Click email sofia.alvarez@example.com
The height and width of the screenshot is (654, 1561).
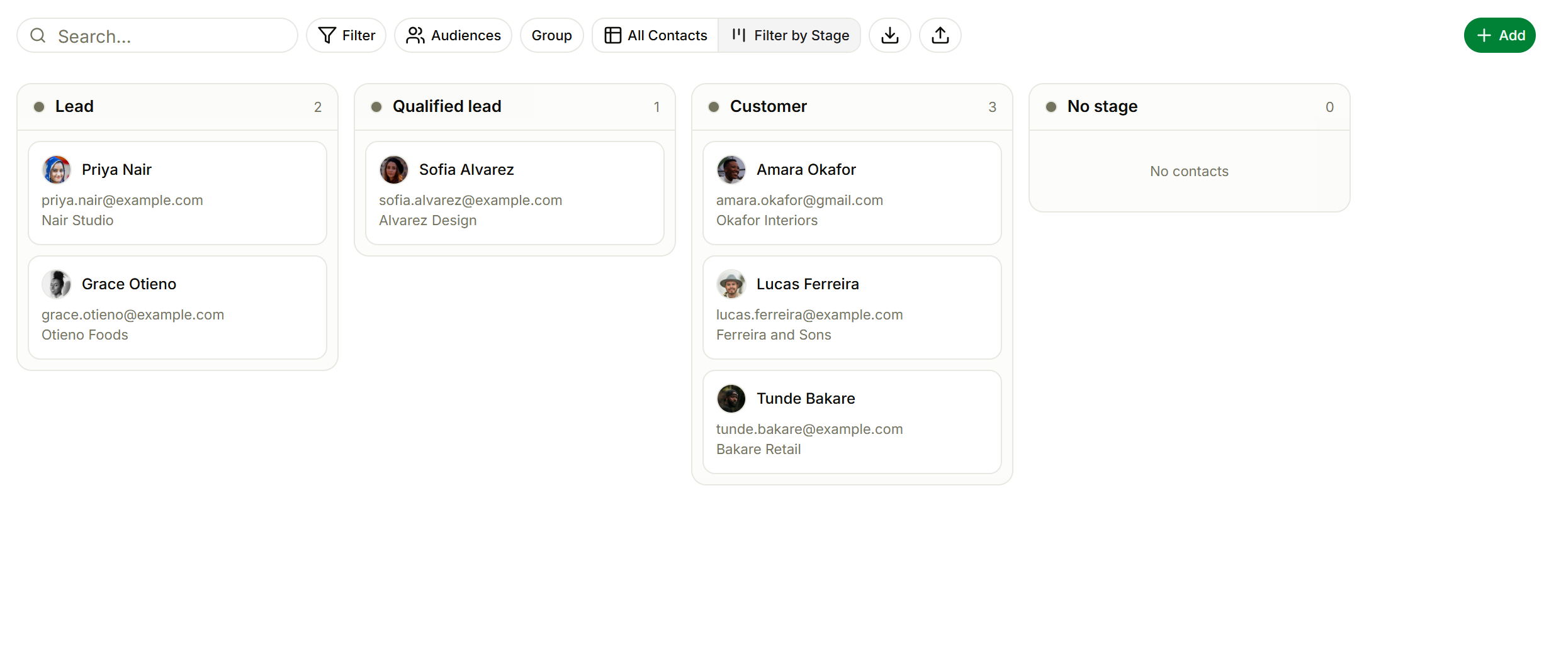pyautogui.click(x=470, y=201)
